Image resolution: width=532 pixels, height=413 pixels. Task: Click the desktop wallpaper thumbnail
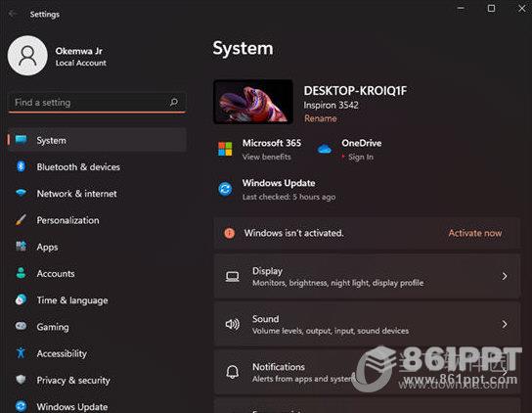pos(253,102)
